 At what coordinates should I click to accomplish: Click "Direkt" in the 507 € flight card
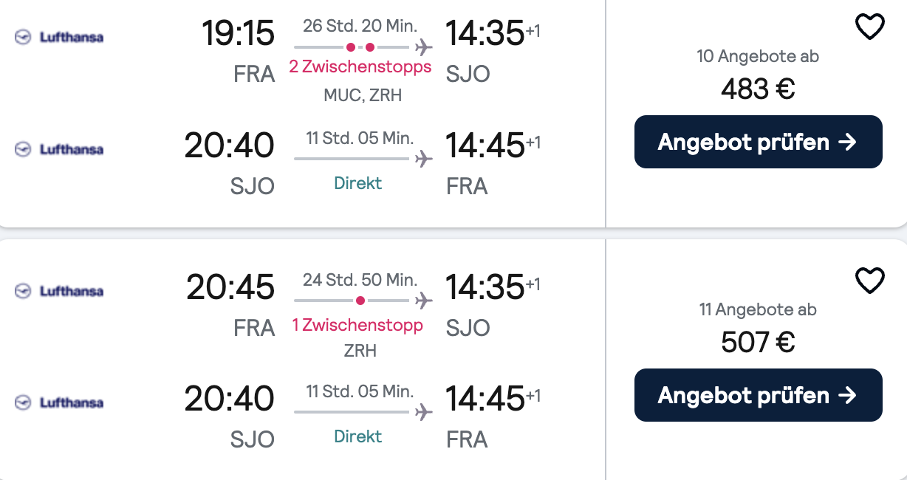pos(358,436)
